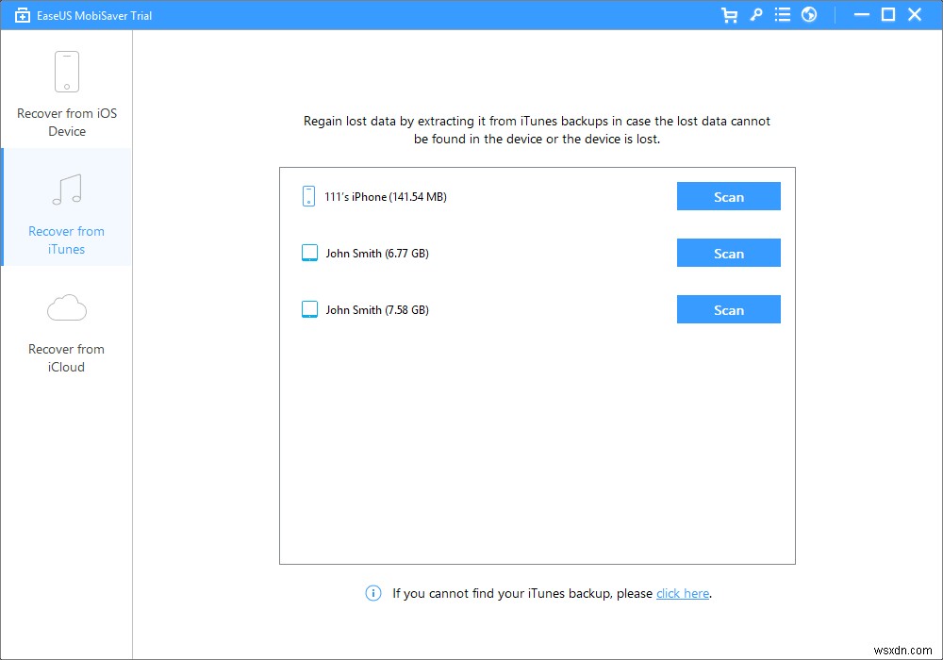Screen dimensions: 943x660
Task: Select the 111's iPhone (141.54 MB) entry
Action: 386,196
